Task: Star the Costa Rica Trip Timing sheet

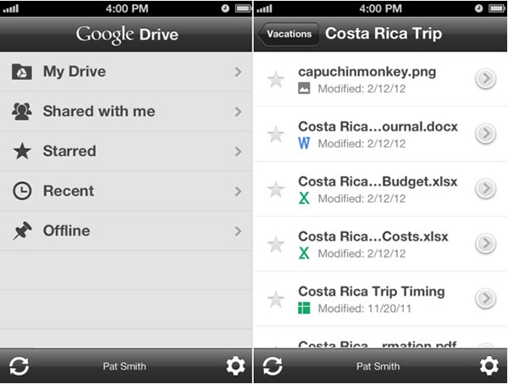Action: tap(275, 298)
